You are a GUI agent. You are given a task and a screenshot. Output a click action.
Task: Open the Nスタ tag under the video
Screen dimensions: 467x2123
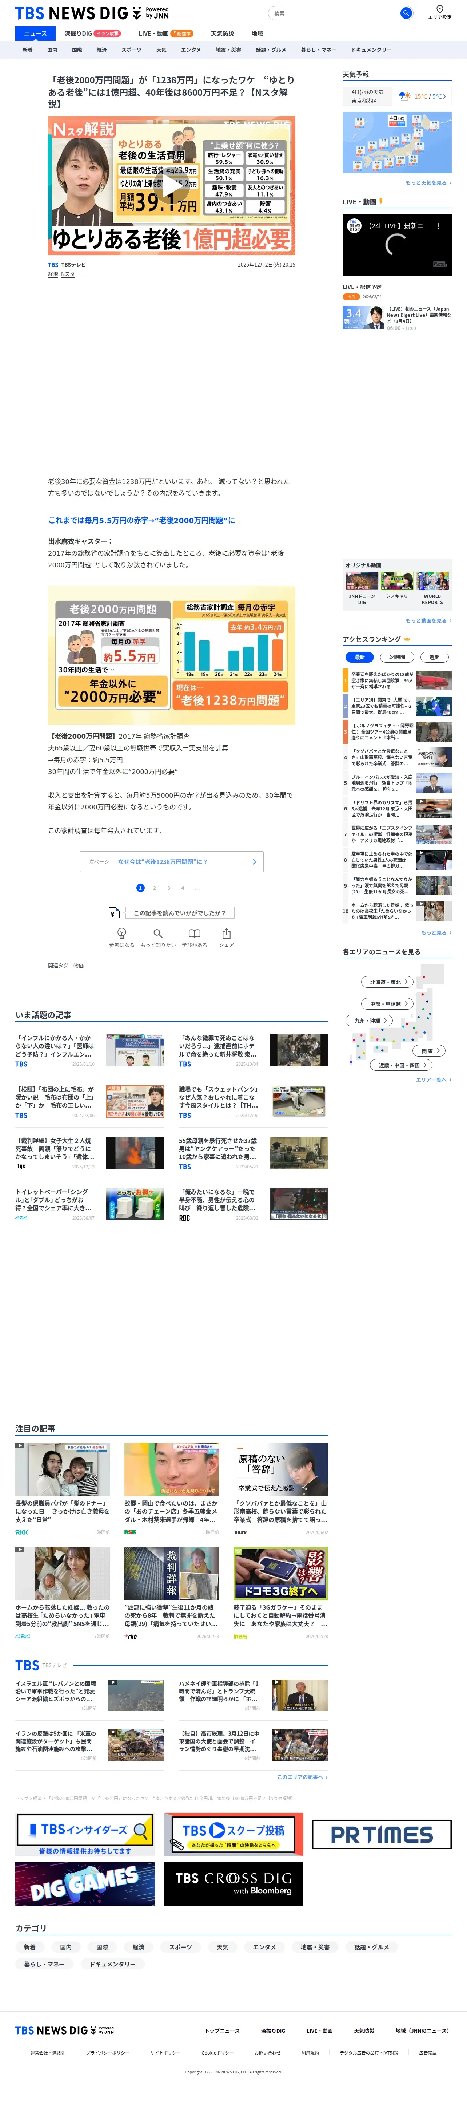(x=68, y=275)
